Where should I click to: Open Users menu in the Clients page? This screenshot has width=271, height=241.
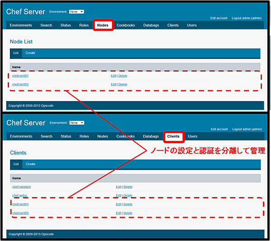[x=193, y=136]
